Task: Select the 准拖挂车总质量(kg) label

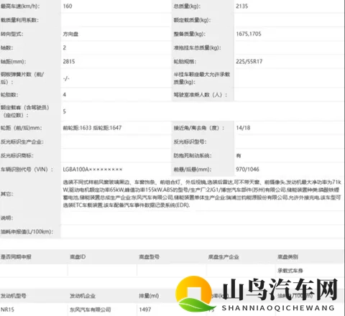Action: (x=198, y=48)
